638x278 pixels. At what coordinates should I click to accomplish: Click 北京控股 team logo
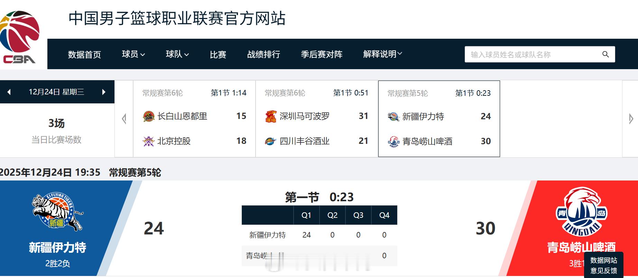(149, 141)
